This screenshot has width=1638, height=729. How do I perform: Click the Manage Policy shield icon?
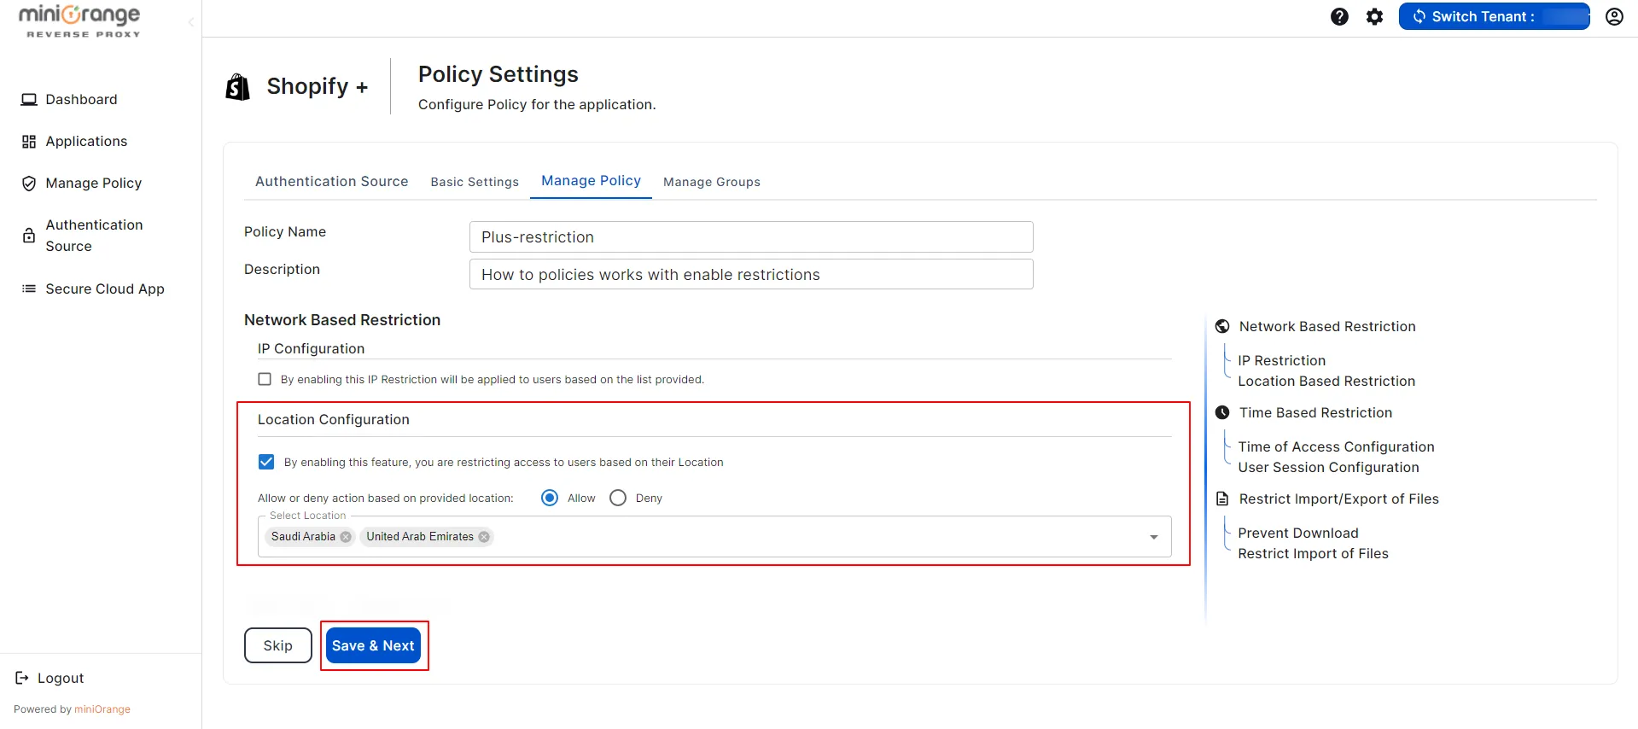[x=29, y=184]
